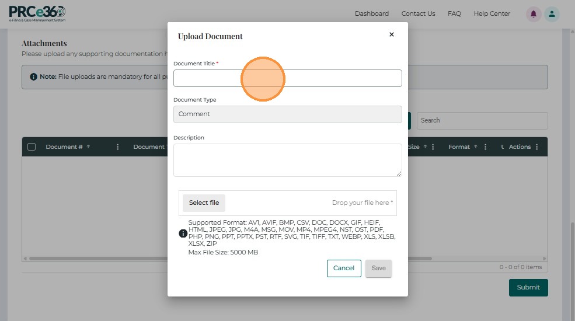Open the Format column menu dots

coord(485,147)
